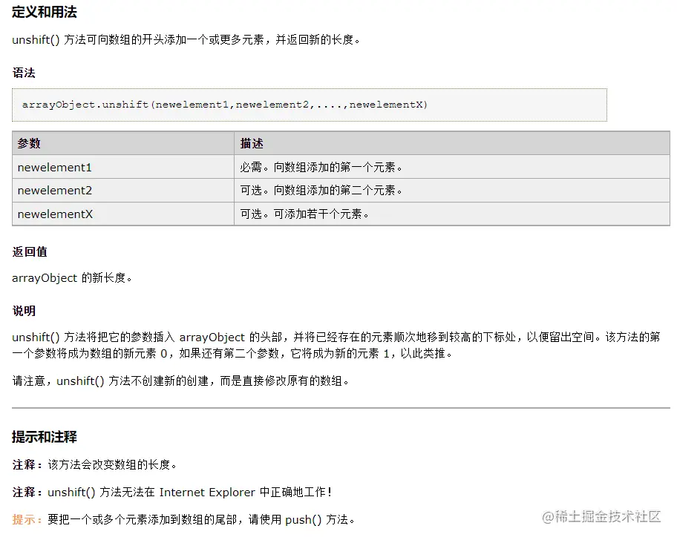Click the heading 提示和注释

point(45,437)
